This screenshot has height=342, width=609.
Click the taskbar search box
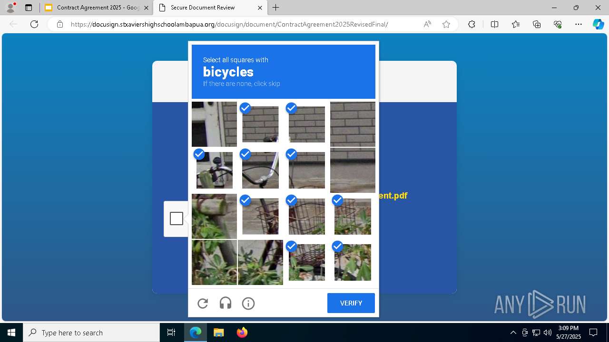pyautogui.click(x=91, y=332)
